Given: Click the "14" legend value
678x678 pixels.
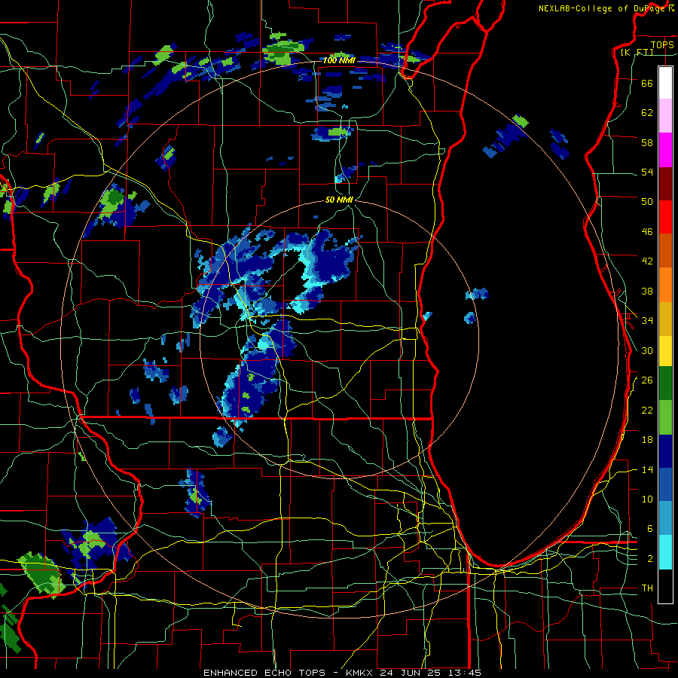Looking at the screenshot, I should point(647,469).
